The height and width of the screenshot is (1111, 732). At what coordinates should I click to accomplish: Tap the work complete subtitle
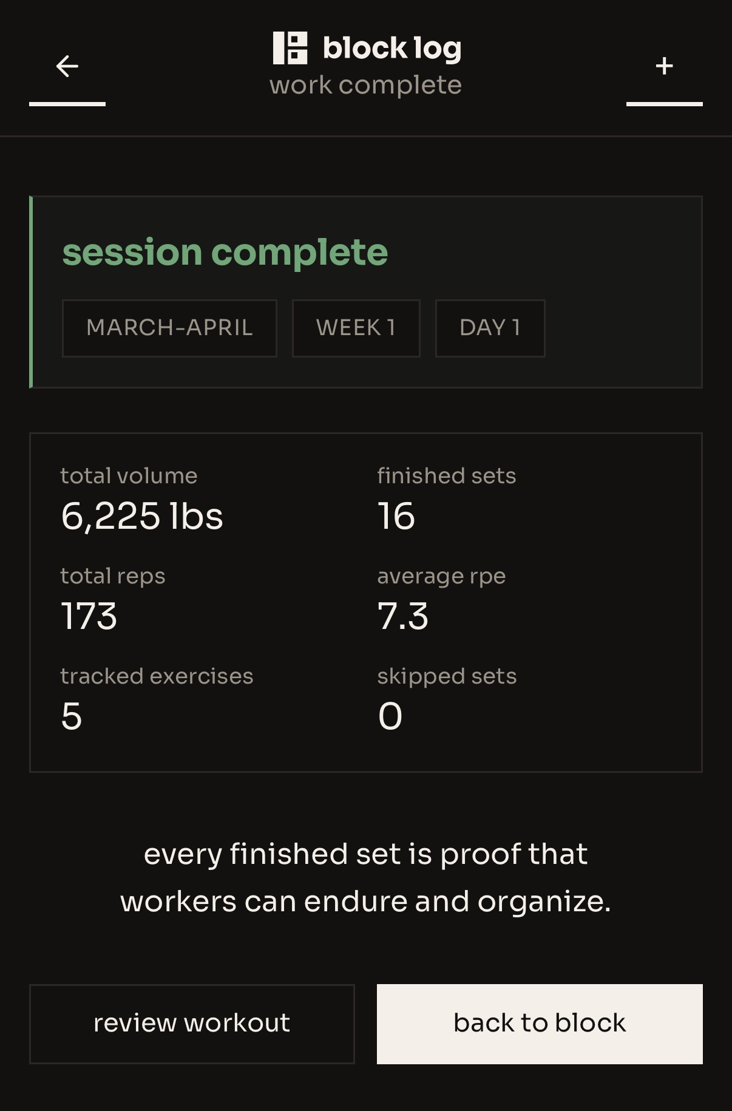click(x=366, y=84)
